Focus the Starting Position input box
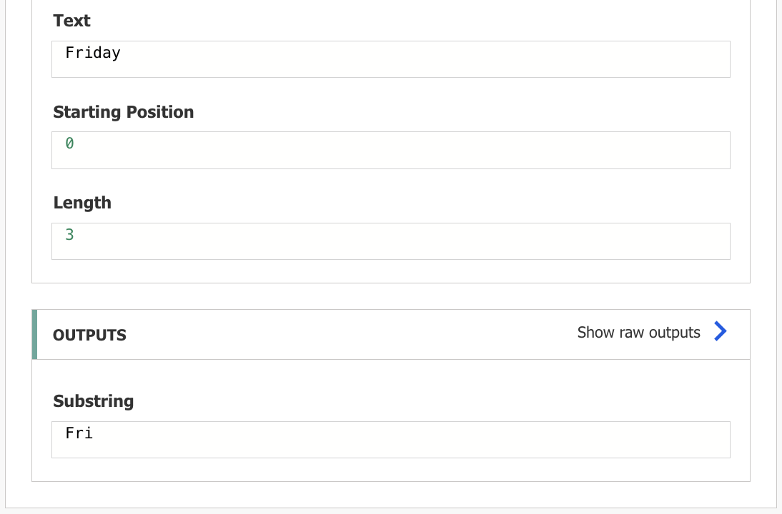782x514 pixels. [390, 150]
